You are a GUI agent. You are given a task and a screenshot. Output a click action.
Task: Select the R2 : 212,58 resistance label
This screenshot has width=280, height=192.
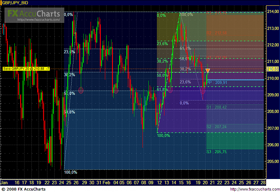tap(216, 33)
